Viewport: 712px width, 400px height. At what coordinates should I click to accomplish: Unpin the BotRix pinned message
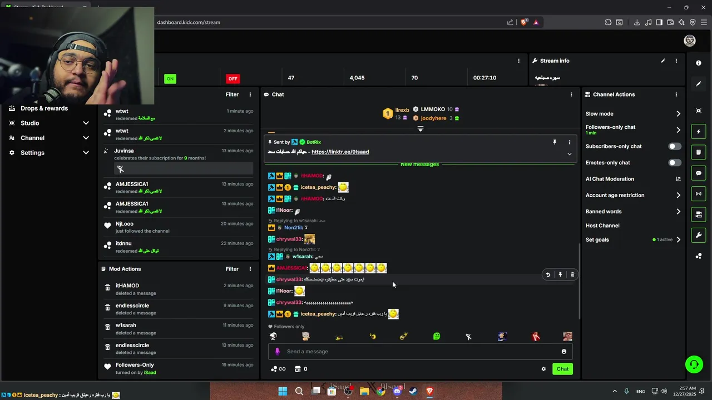[x=555, y=142]
